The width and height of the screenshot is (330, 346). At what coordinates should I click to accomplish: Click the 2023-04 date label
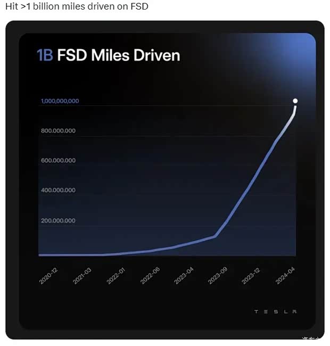(x=184, y=276)
